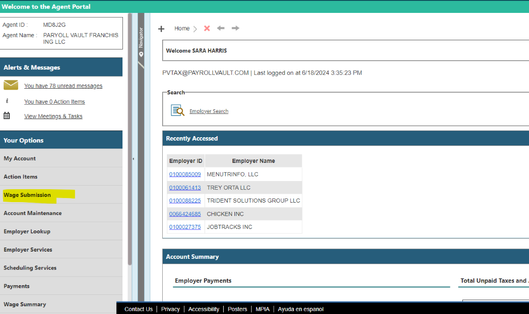Click CHICKEN INC employer name
The height and width of the screenshot is (314, 529).
pyautogui.click(x=225, y=214)
